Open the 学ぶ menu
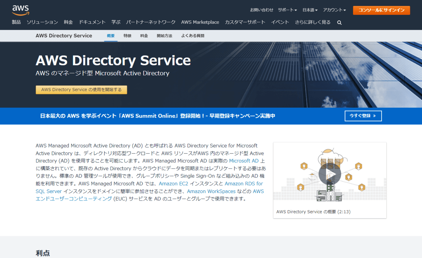The width and height of the screenshot is (422, 258). 116,22
